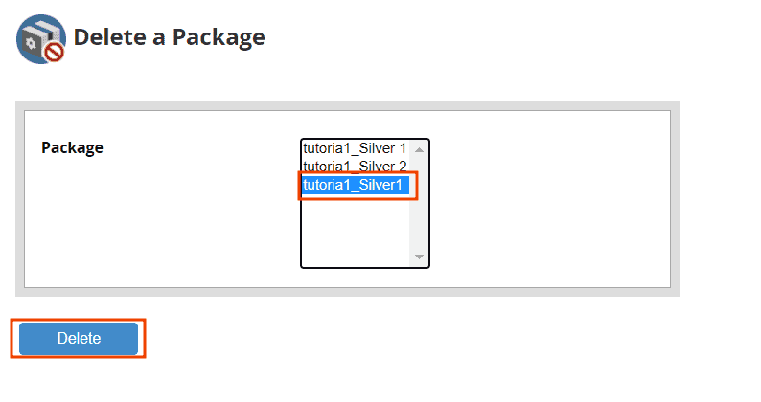Viewport: 761px width, 402px height.
Task: Click the horizontal divider line above Package row
Action: 347,123
